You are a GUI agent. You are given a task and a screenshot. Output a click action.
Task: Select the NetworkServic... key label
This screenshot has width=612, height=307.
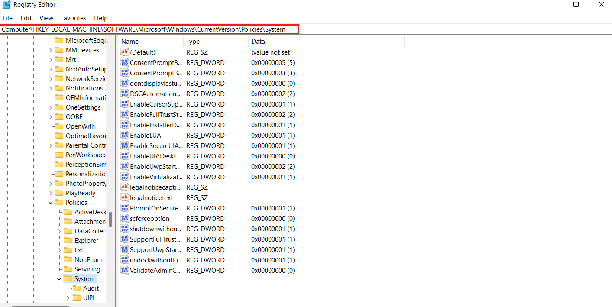(86, 79)
